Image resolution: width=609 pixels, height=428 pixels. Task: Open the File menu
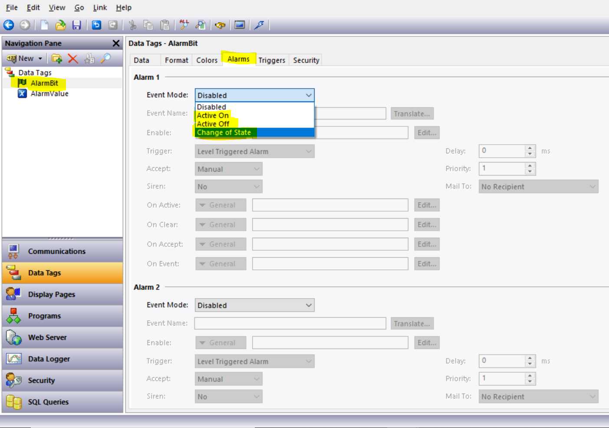(12, 7)
